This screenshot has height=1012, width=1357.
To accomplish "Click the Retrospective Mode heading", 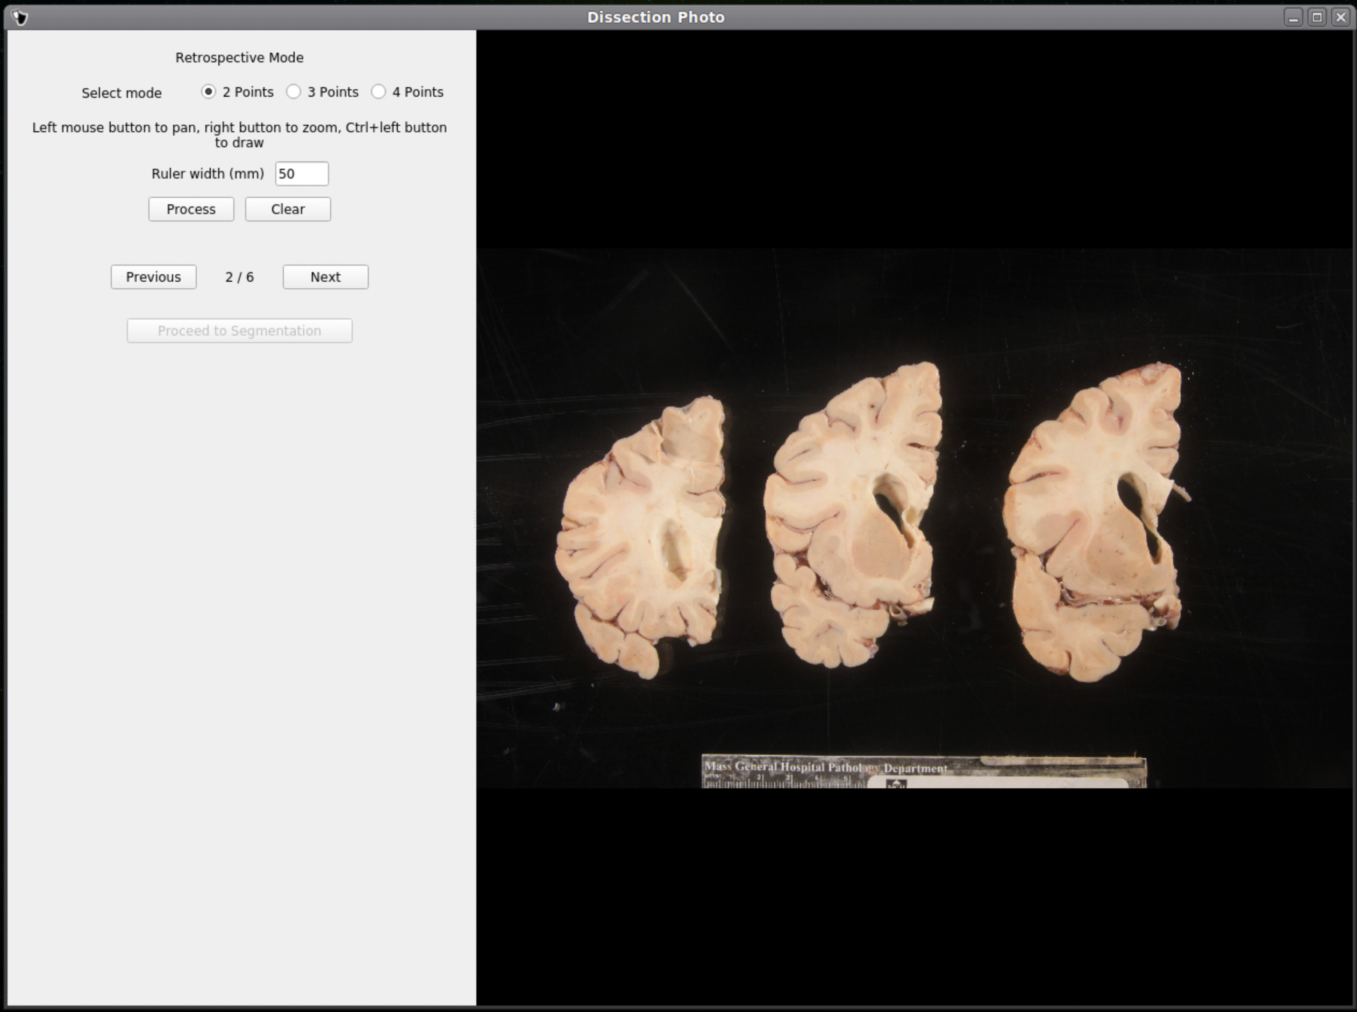I will click(x=239, y=58).
